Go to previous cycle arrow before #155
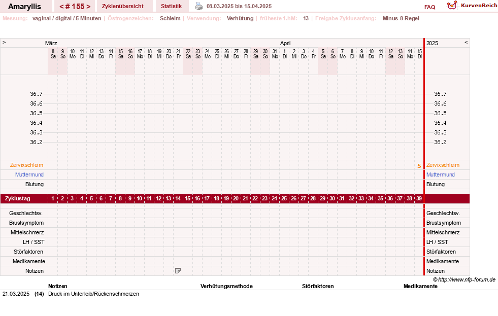498x316 pixels. click(61, 7)
